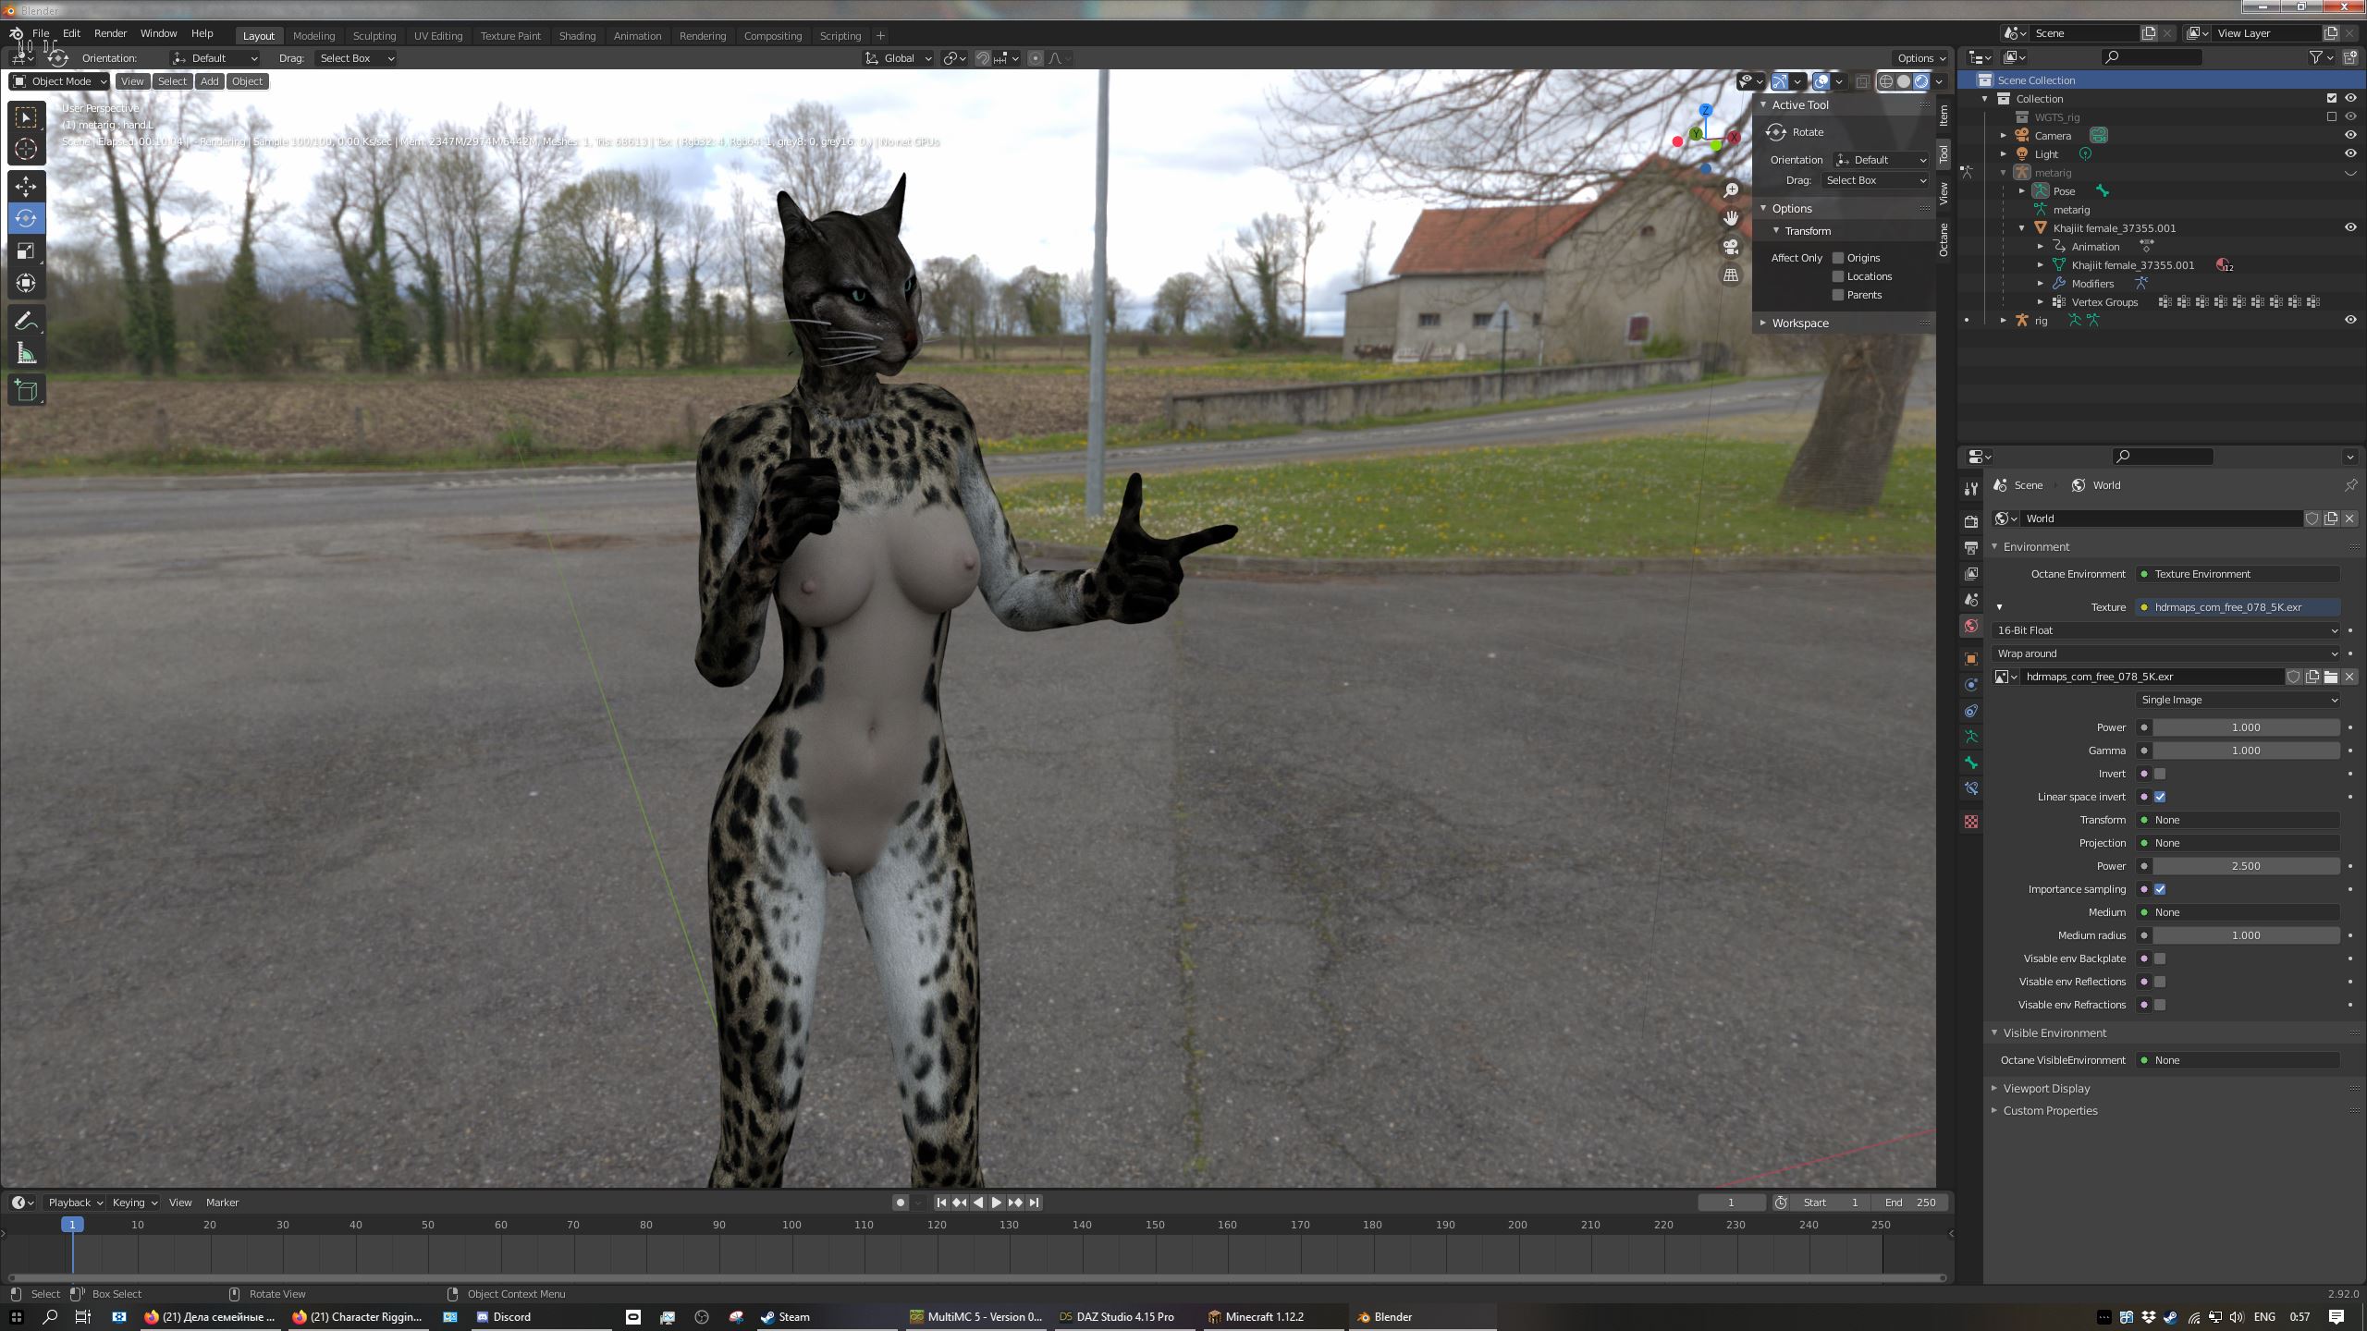This screenshot has height=1331, width=2367.
Task: Jump to timeline end playback button
Action: (x=1035, y=1203)
